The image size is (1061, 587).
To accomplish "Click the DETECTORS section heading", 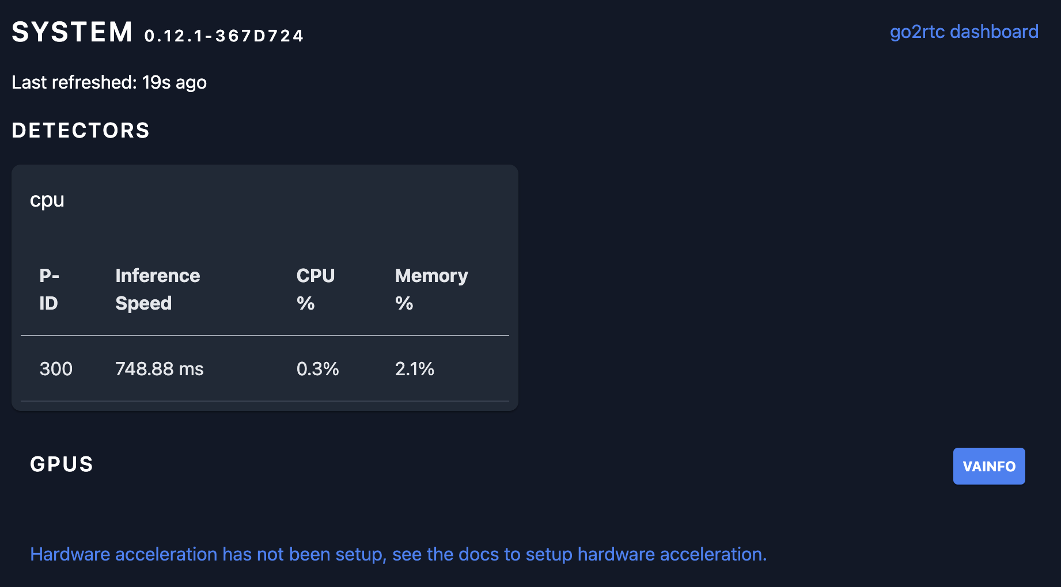I will (80, 130).
